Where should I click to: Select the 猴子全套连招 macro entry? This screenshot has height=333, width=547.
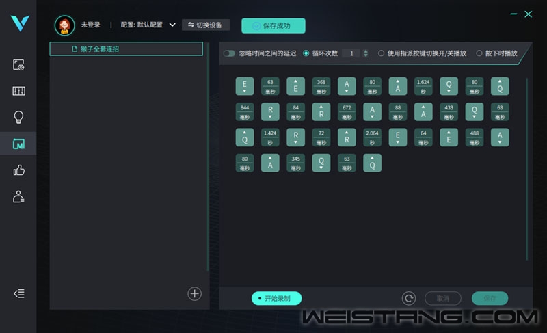[126, 49]
